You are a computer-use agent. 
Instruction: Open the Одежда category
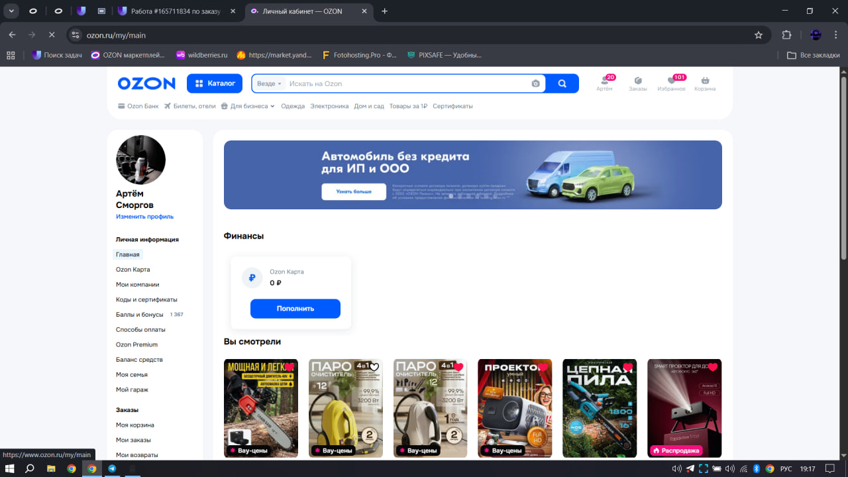[x=293, y=106]
